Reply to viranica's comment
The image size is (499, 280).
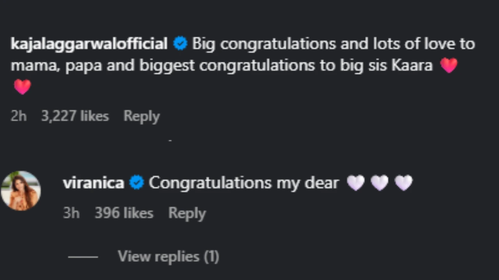(187, 213)
